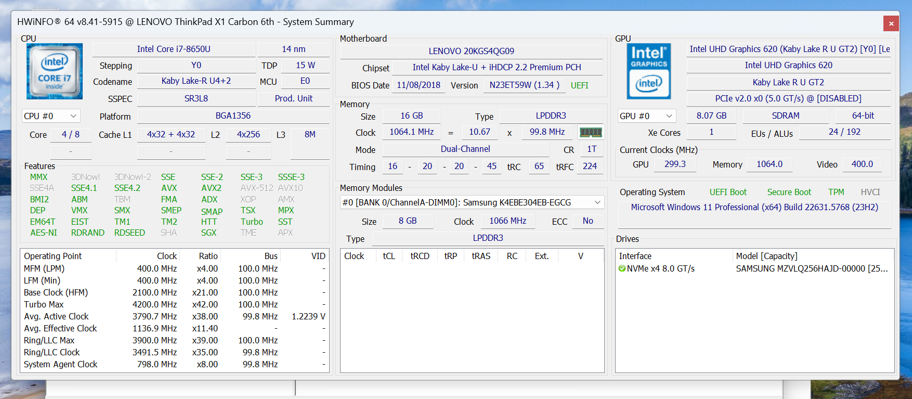Click the green UEFI label
This screenshot has height=399, width=912.
(x=580, y=85)
